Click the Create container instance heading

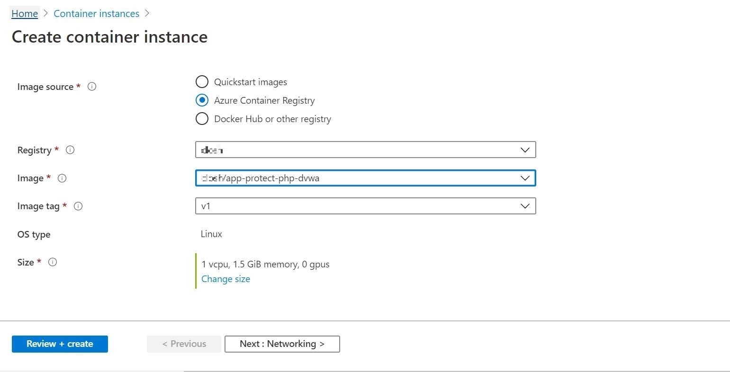[109, 37]
